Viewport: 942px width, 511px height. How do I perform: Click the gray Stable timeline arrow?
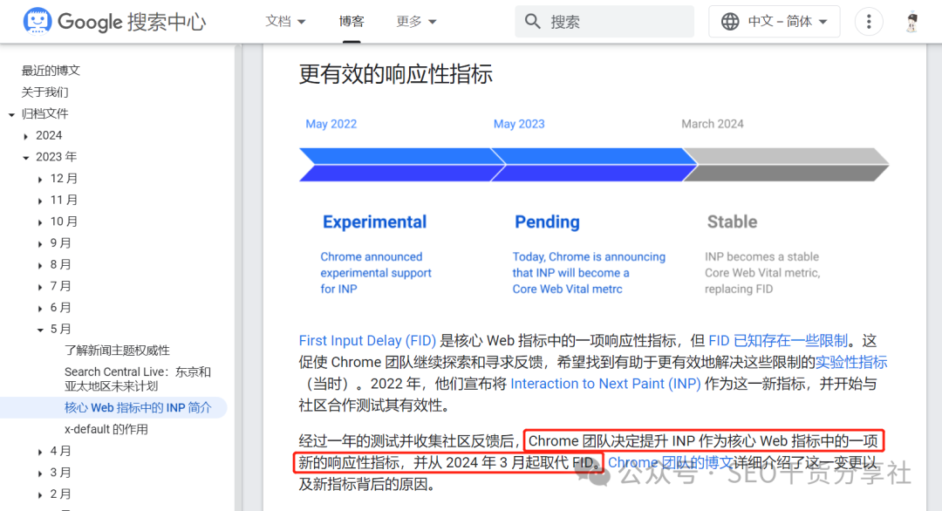(786, 165)
